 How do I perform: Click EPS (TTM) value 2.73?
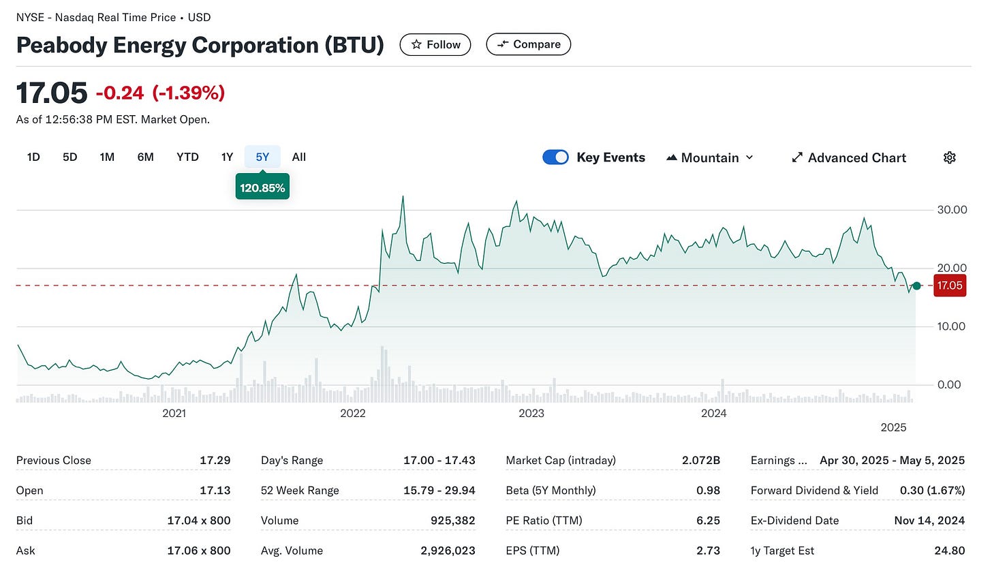pos(709,551)
